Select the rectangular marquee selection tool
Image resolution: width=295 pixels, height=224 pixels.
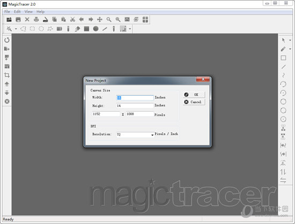point(32,29)
